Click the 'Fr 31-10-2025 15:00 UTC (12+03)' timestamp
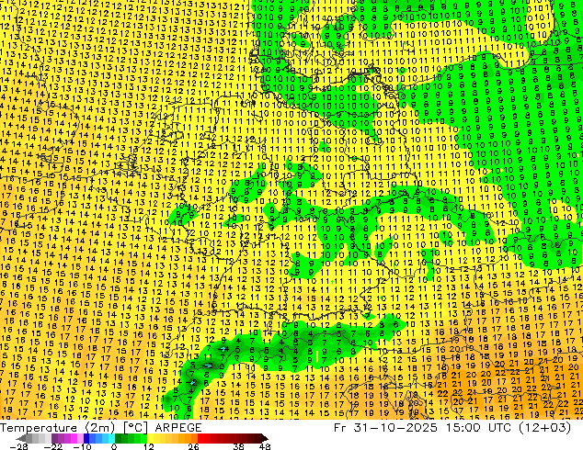Screen dimensions: 583x450 pos(452,428)
